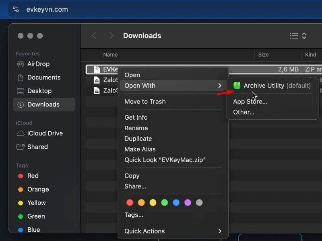Go back with the Finder back arrow
The width and height of the screenshot is (322, 241).
tap(94, 36)
